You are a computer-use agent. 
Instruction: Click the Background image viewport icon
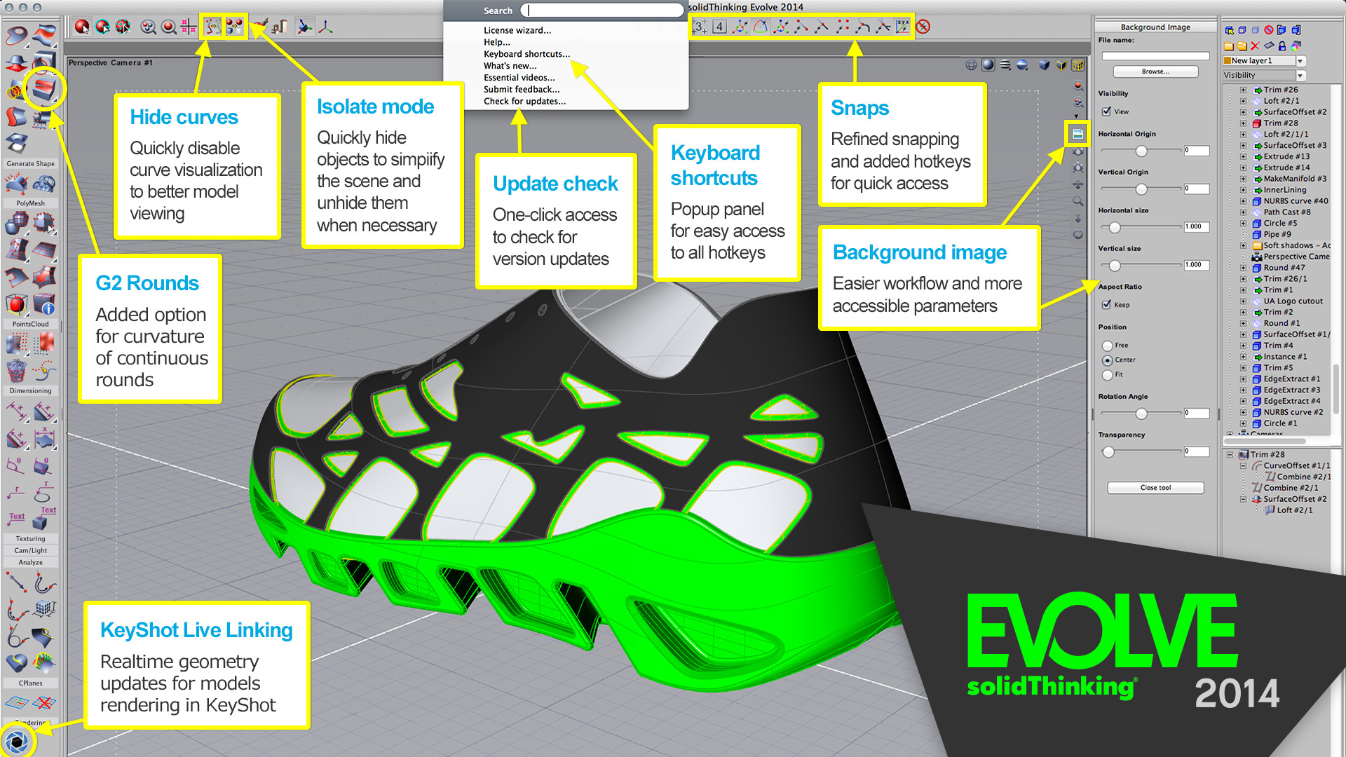1078,133
